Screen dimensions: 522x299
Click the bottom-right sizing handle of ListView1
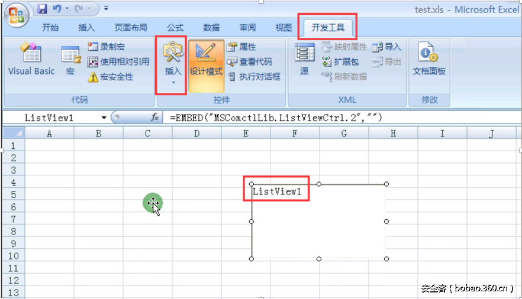click(x=386, y=259)
